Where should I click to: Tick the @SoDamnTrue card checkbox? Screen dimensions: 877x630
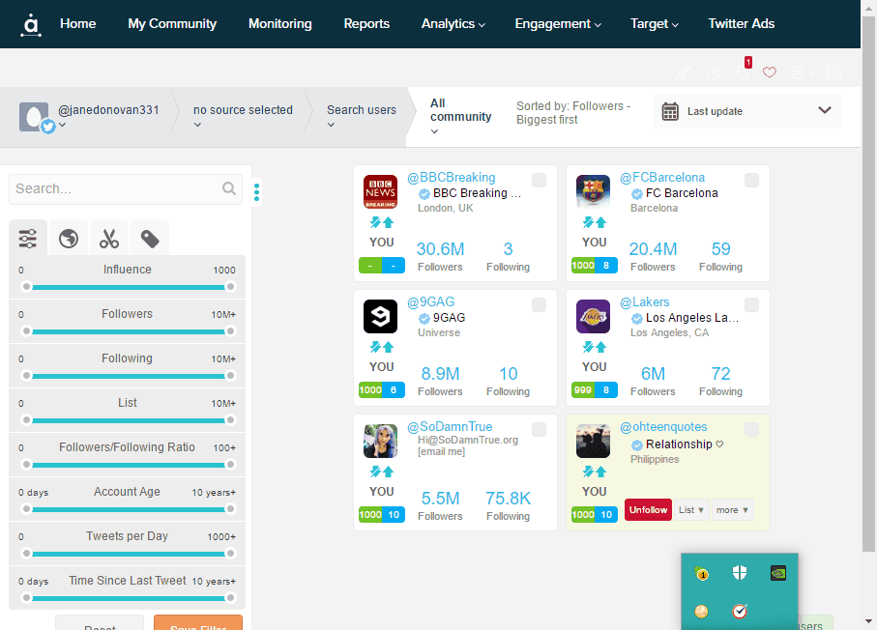pos(539,429)
